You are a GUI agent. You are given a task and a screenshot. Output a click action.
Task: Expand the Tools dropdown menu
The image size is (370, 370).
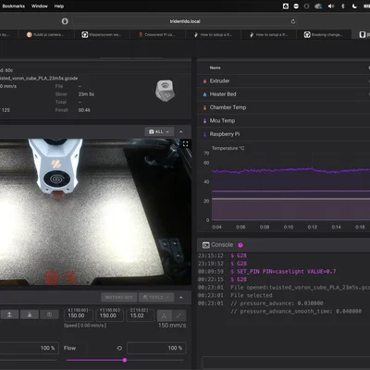pos(156,297)
